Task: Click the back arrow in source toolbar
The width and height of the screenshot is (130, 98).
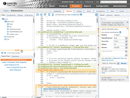Action: (x=37, y=15)
